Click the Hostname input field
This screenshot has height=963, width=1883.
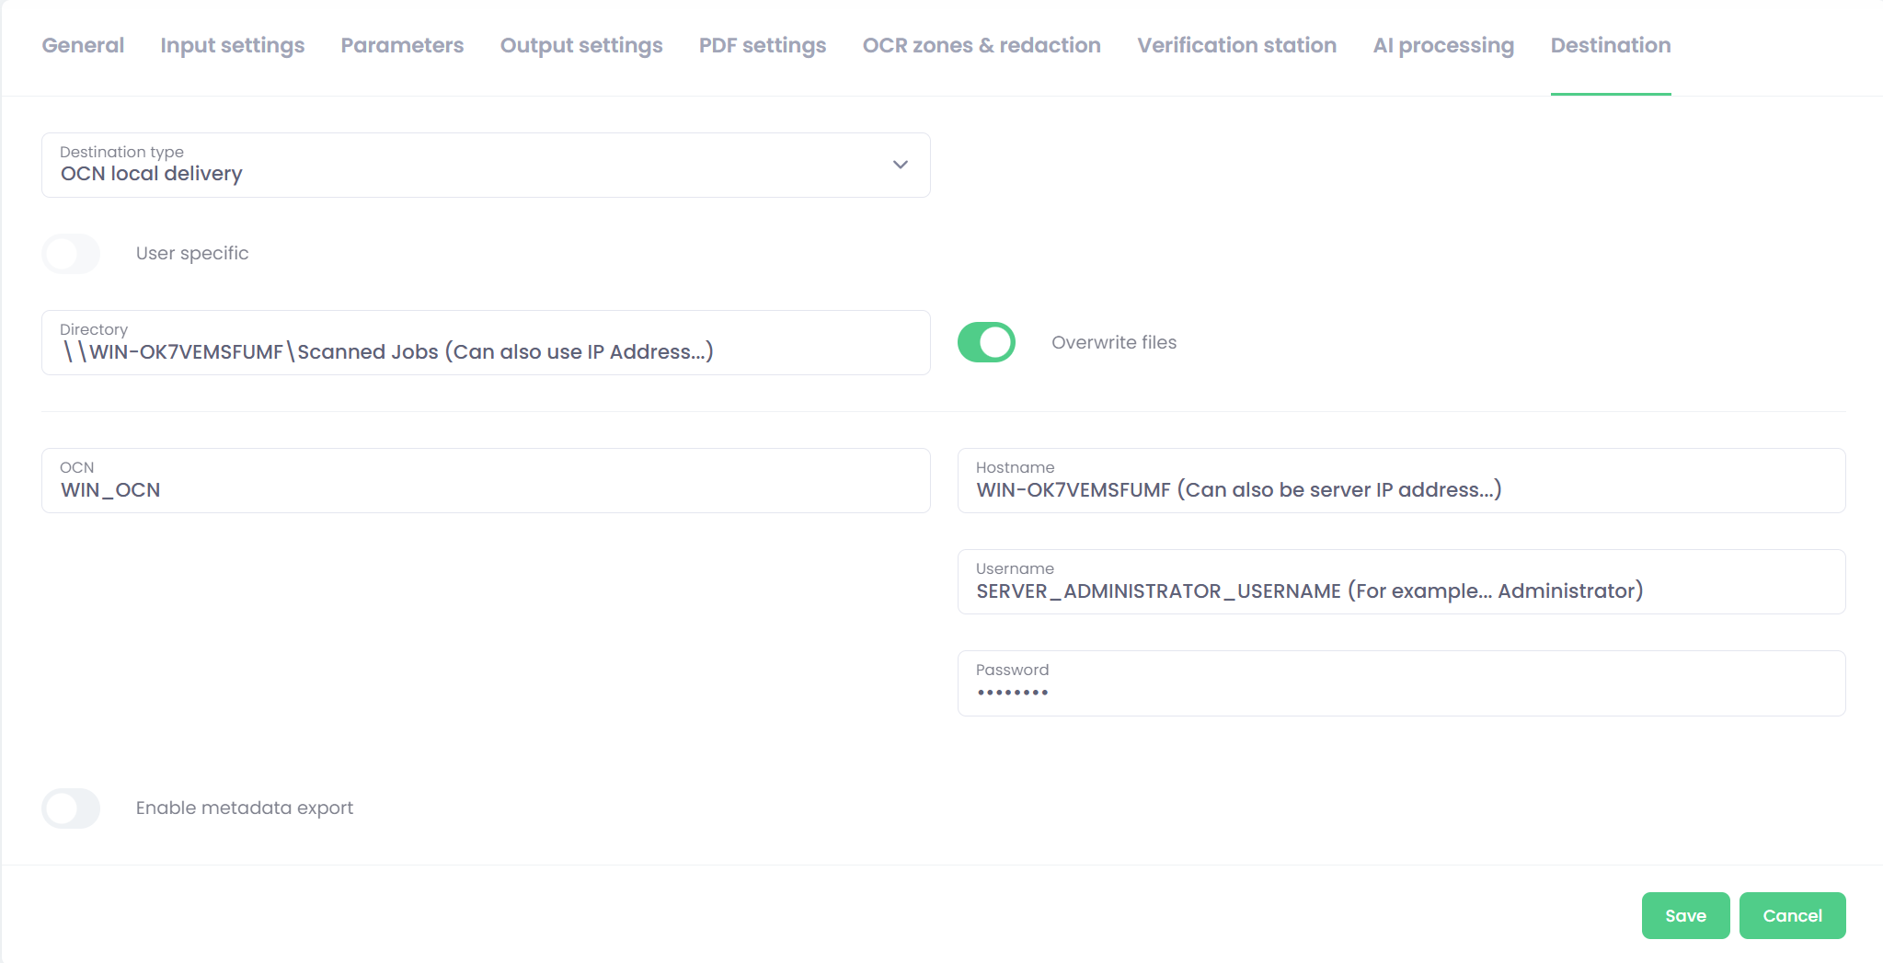[1401, 480]
